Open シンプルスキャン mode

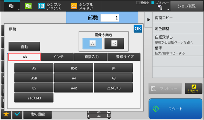tap(82, 6)
